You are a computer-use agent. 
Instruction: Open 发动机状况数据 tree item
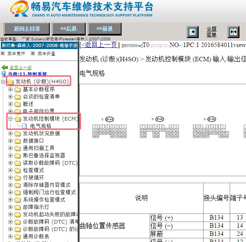point(42,133)
